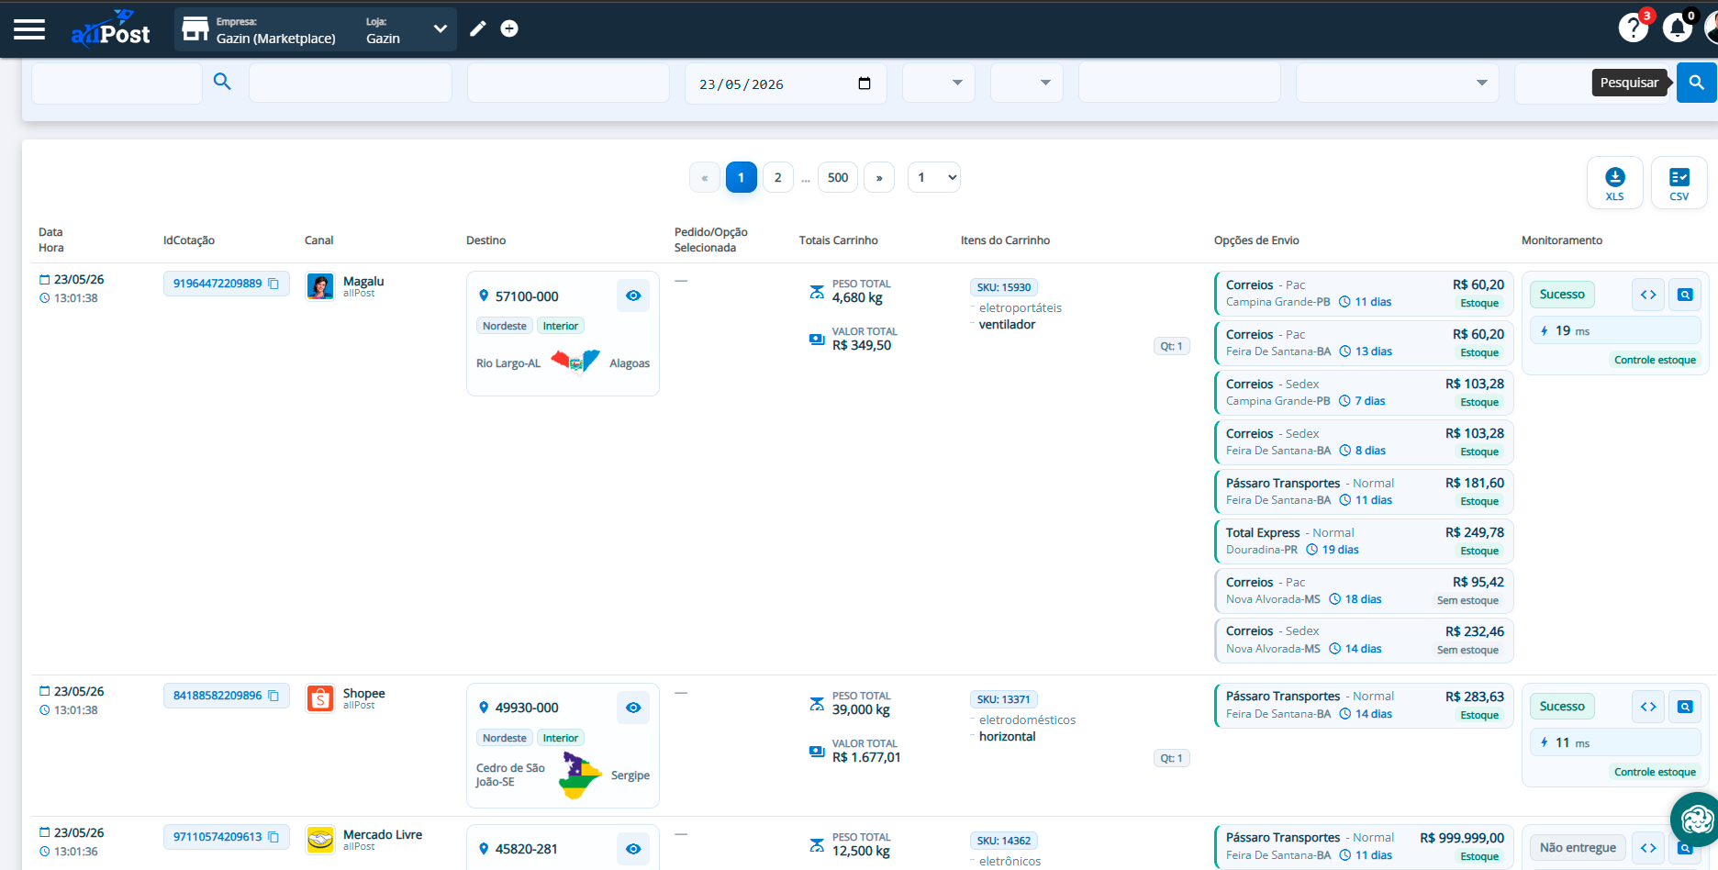1718x870 pixels.
Task: Select Correios Sedex Nova Alvorada-MS R$ 232,46 option
Action: (1364, 641)
